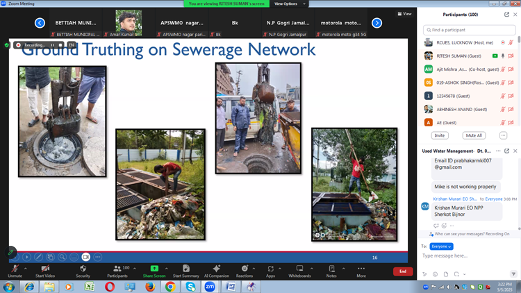
Task: Click the Invite button
Action: tap(440, 135)
